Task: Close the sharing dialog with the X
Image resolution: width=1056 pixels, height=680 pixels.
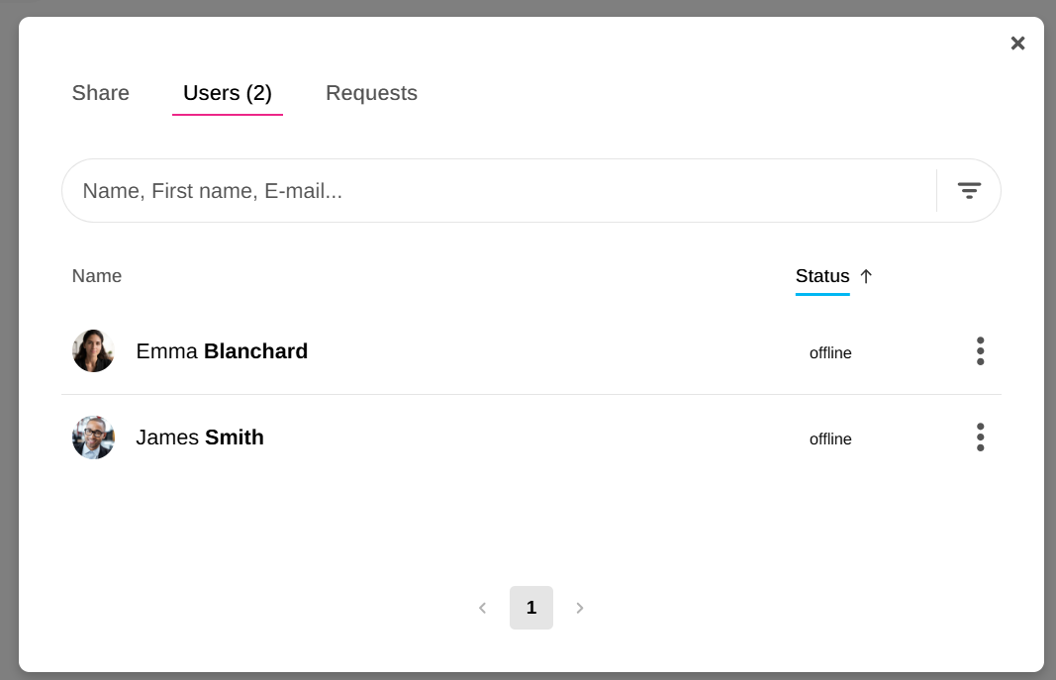Action: (x=1017, y=44)
